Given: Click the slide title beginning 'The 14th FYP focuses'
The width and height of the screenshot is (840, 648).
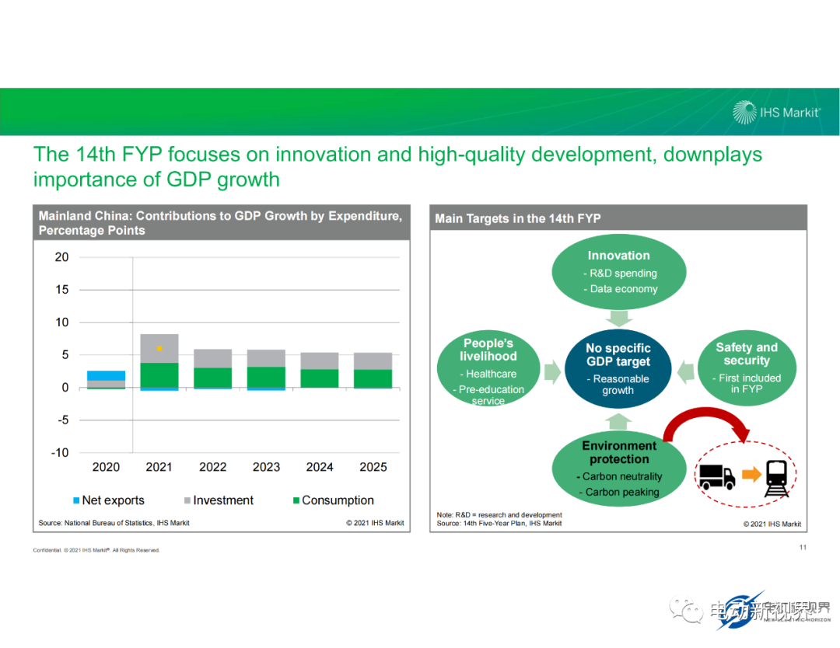Looking at the screenshot, I should (x=397, y=166).
